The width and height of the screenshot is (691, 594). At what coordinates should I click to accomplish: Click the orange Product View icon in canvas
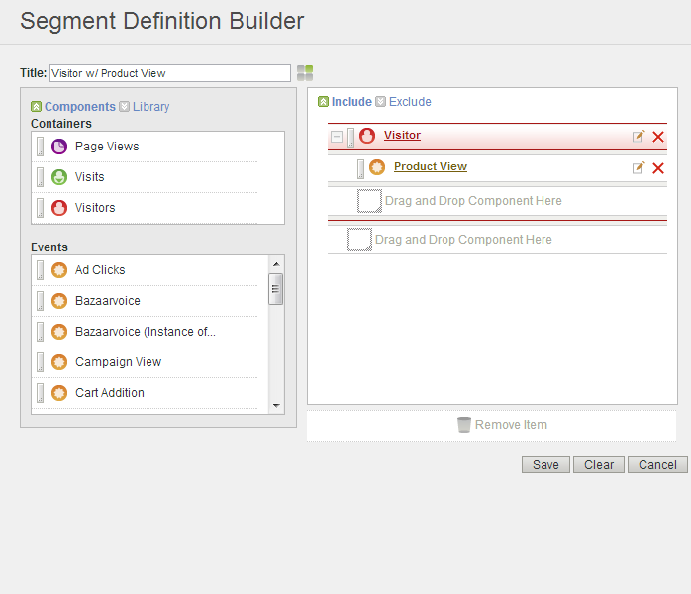tap(377, 167)
